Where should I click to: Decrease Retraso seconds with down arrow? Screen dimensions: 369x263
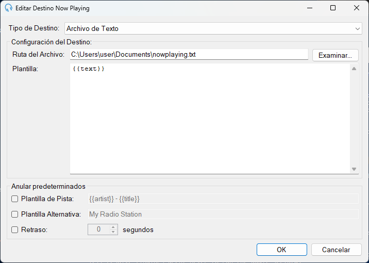coord(113,232)
